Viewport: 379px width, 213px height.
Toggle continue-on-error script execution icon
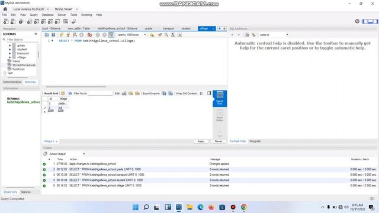[89, 35]
